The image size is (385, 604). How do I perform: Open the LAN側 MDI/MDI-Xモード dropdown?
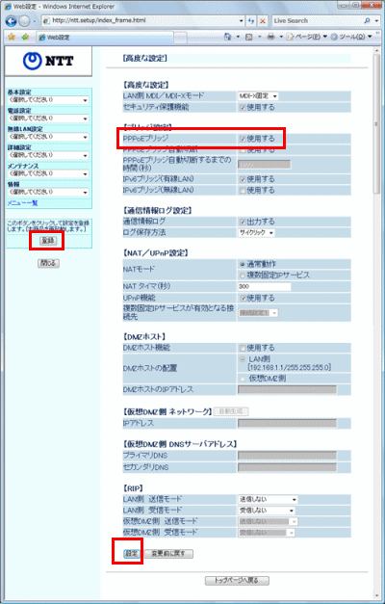tap(258, 96)
